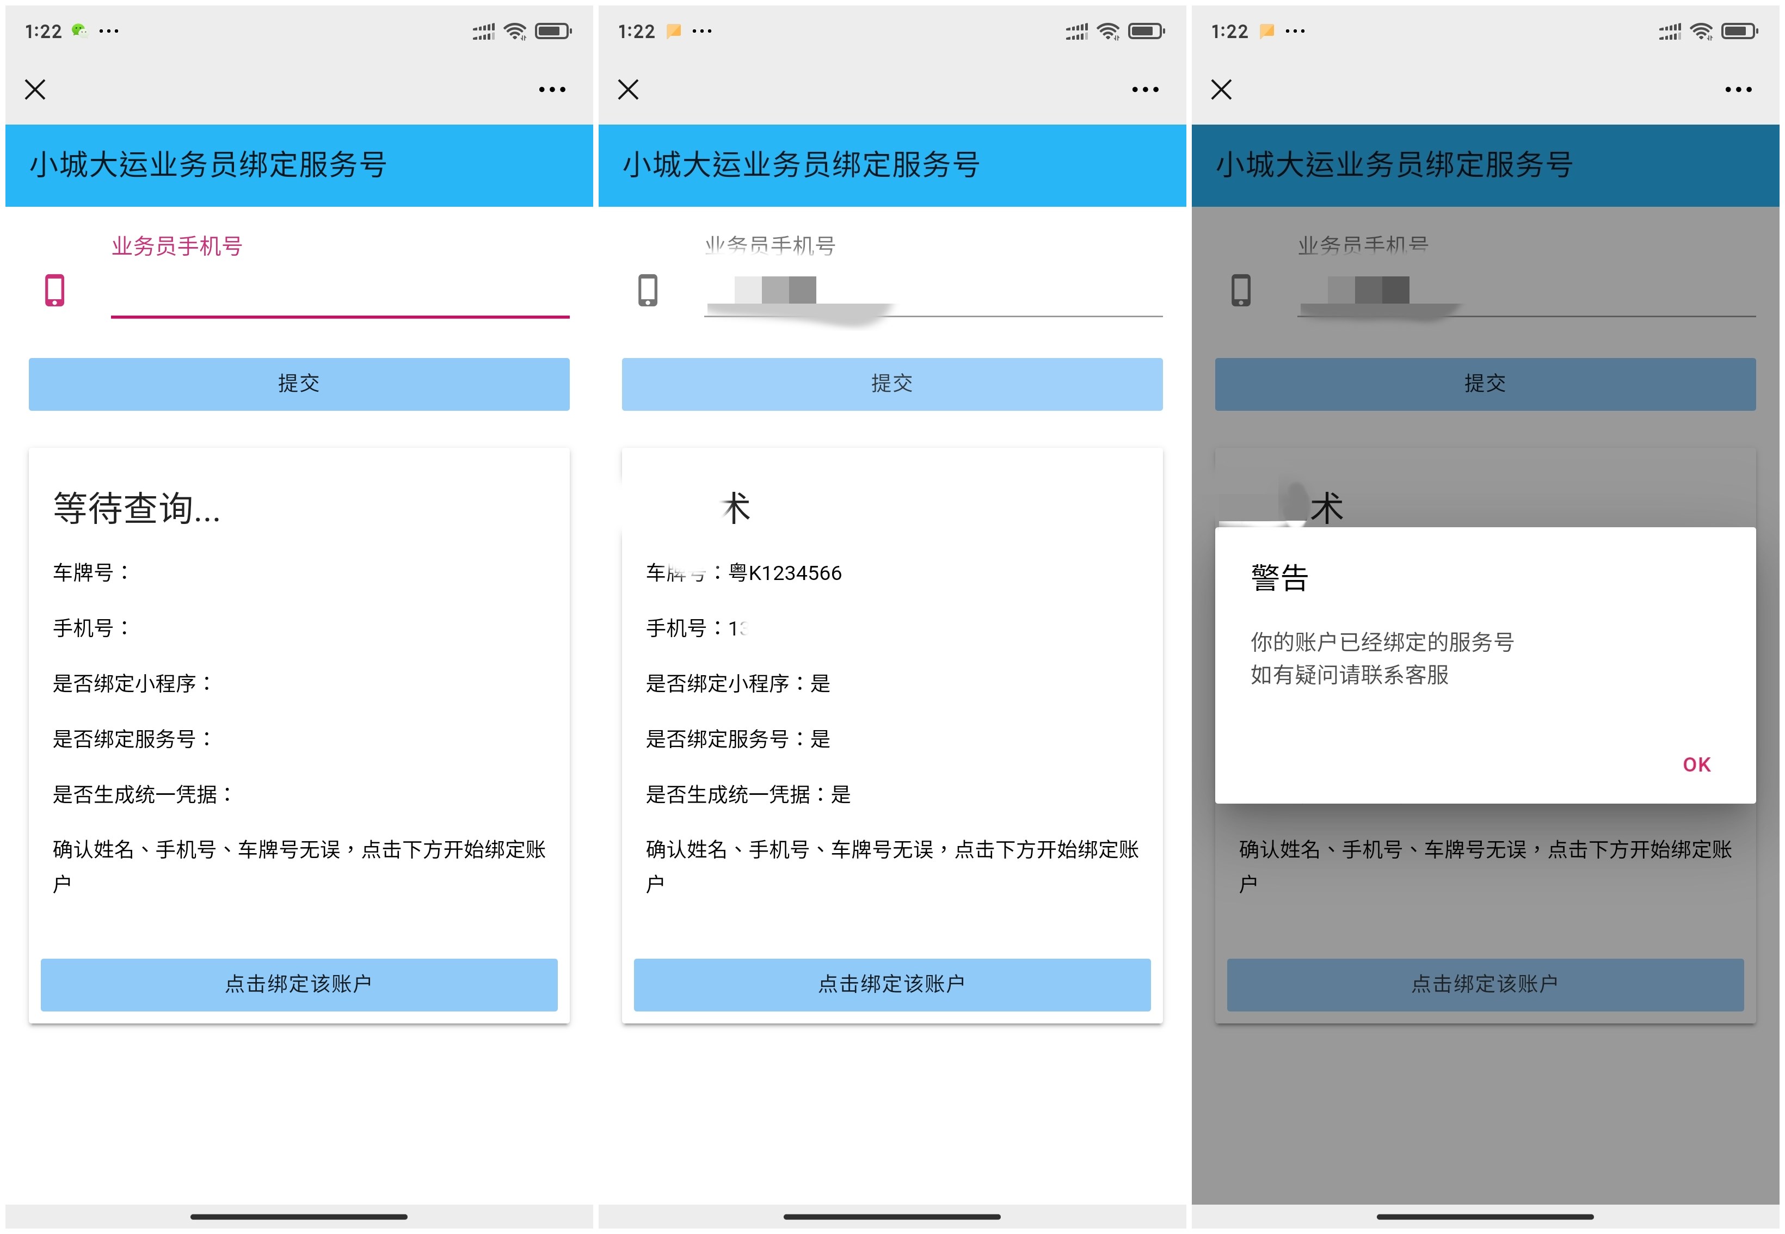Click the 点击绑定该账户 binding button on middle screen
This screenshot has width=1785, height=1234.
pos(891,984)
